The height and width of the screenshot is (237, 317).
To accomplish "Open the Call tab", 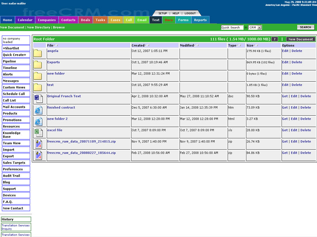I will [129, 20].
